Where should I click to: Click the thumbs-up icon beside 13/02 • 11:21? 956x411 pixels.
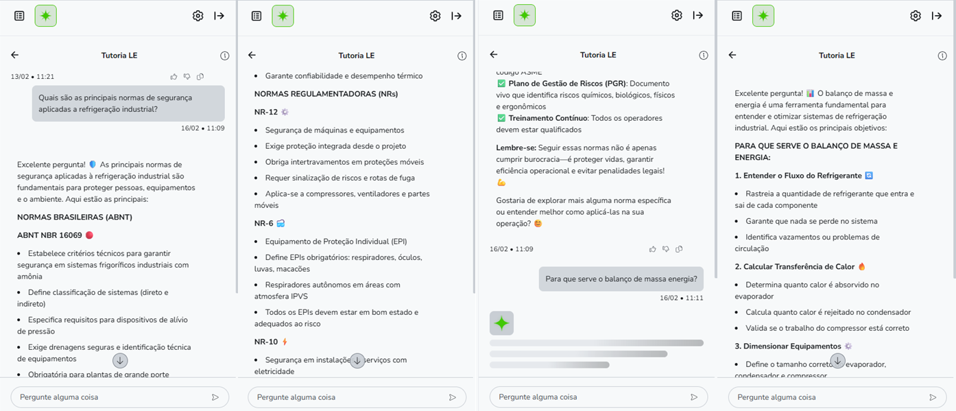pos(174,76)
